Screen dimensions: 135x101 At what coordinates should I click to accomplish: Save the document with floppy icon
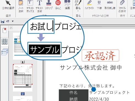pos(2,21)
